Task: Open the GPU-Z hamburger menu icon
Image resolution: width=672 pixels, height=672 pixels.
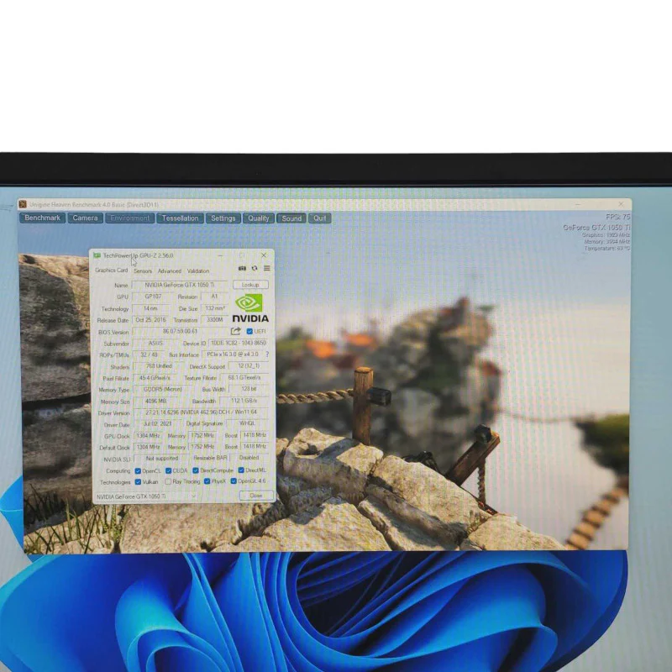Action: (x=266, y=268)
